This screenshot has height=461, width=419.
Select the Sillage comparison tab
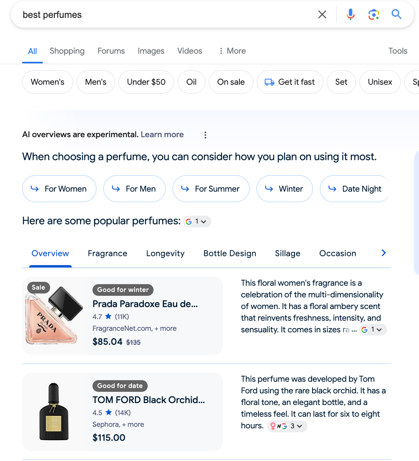(x=288, y=253)
